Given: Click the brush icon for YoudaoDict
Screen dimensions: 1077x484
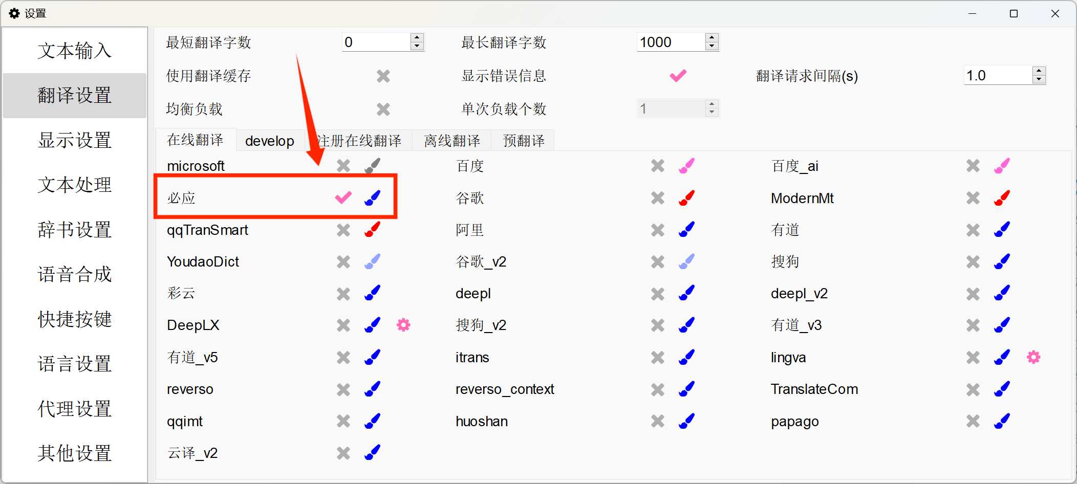Looking at the screenshot, I should 373,261.
